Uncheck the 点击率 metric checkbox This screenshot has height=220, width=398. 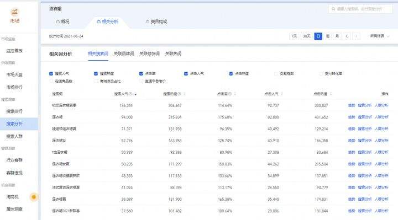point(141,74)
